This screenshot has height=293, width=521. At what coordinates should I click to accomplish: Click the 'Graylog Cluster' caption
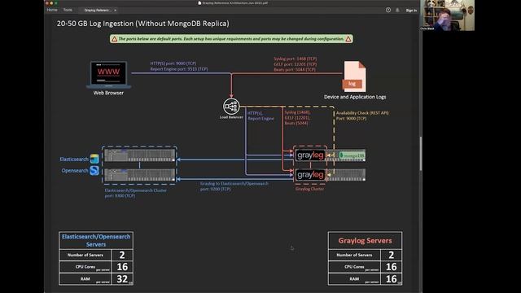point(309,189)
